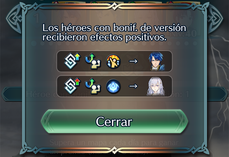Select the white-haired hero portrait
Screen dimensions: 229x157
tap(156, 86)
